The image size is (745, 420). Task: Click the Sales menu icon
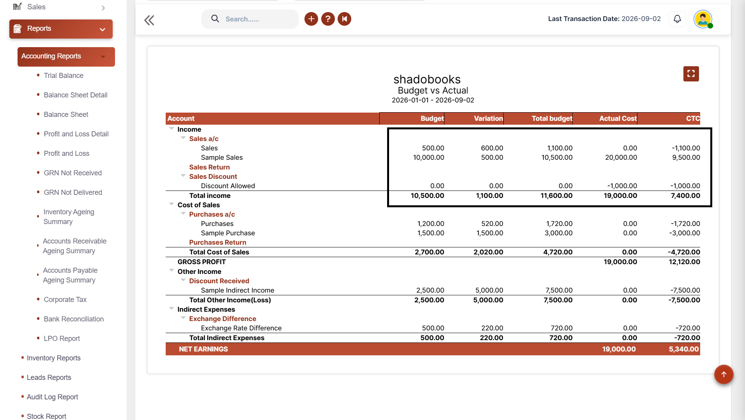(x=17, y=7)
